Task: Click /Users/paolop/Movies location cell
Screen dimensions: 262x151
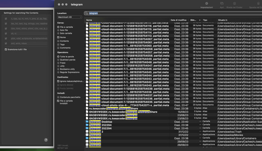Action: 230,135
